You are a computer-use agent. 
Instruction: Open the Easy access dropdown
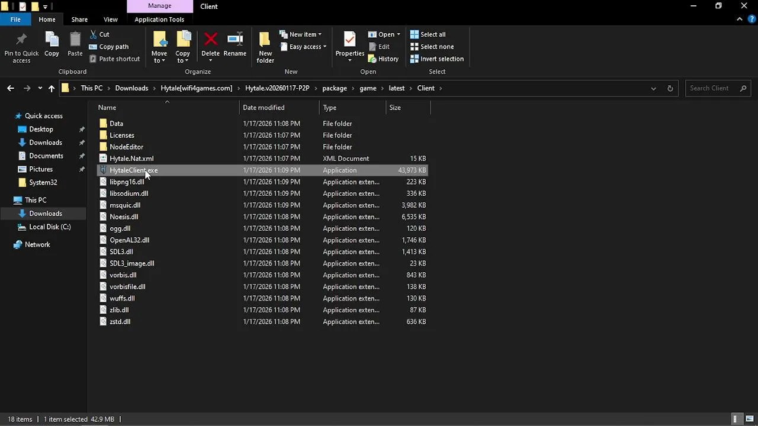click(x=303, y=47)
